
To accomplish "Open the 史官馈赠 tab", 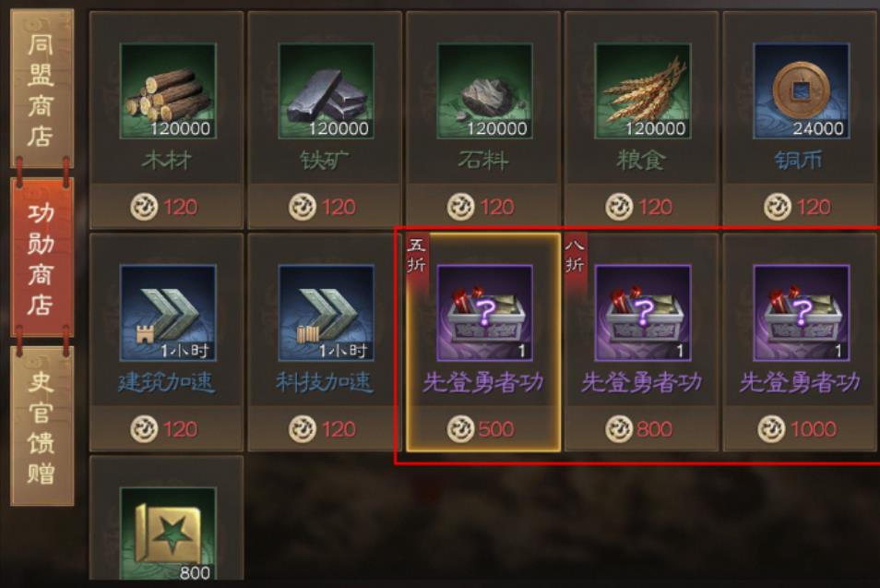I will tap(42, 426).
